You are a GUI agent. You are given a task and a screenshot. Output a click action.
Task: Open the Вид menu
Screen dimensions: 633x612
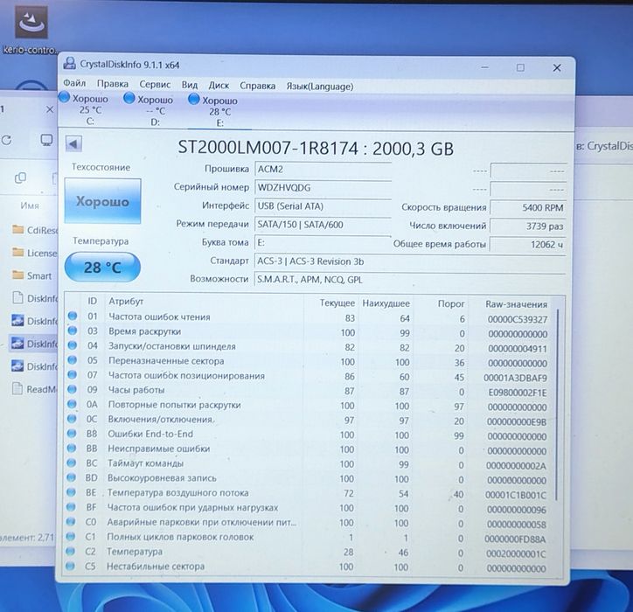tap(190, 85)
